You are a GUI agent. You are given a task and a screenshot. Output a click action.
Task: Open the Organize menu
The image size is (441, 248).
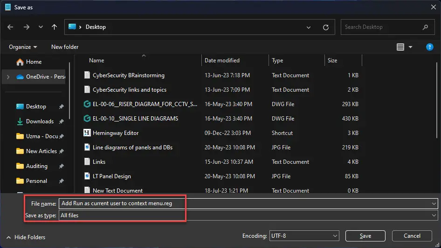point(23,47)
